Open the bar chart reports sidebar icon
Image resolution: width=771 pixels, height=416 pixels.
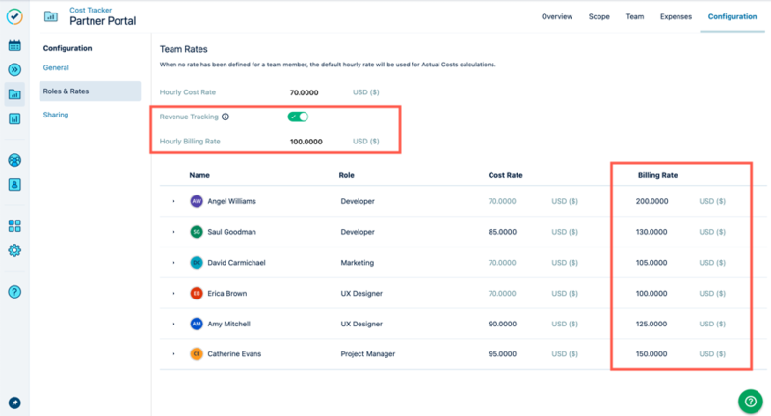click(x=14, y=119)
